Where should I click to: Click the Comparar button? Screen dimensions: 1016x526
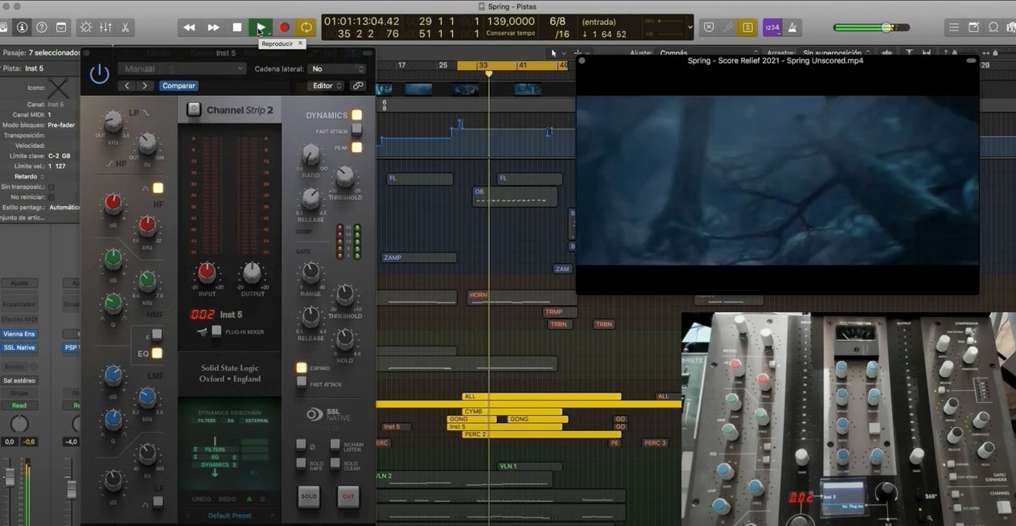pos(179,85)
